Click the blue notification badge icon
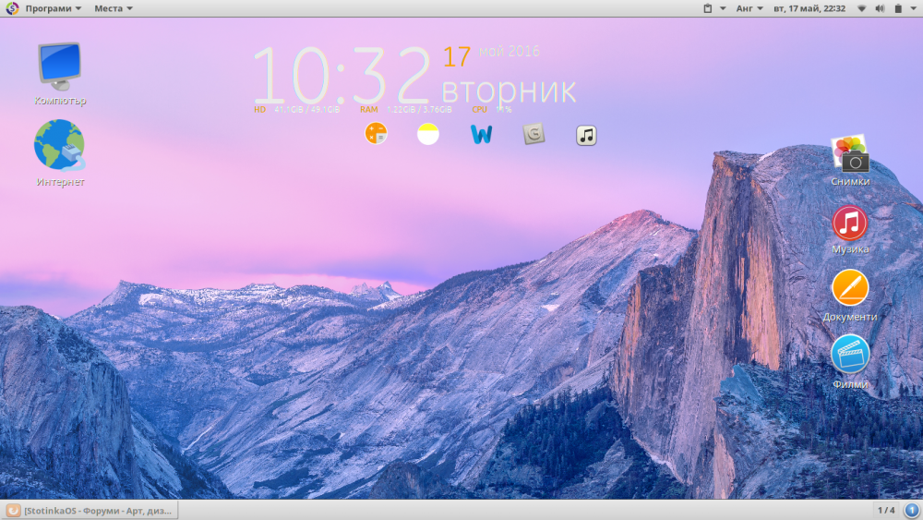923x520 pixels. [911, 510]
